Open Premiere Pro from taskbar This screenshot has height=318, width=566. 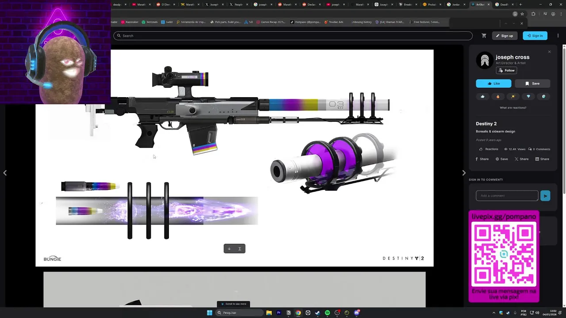(279, 313)
